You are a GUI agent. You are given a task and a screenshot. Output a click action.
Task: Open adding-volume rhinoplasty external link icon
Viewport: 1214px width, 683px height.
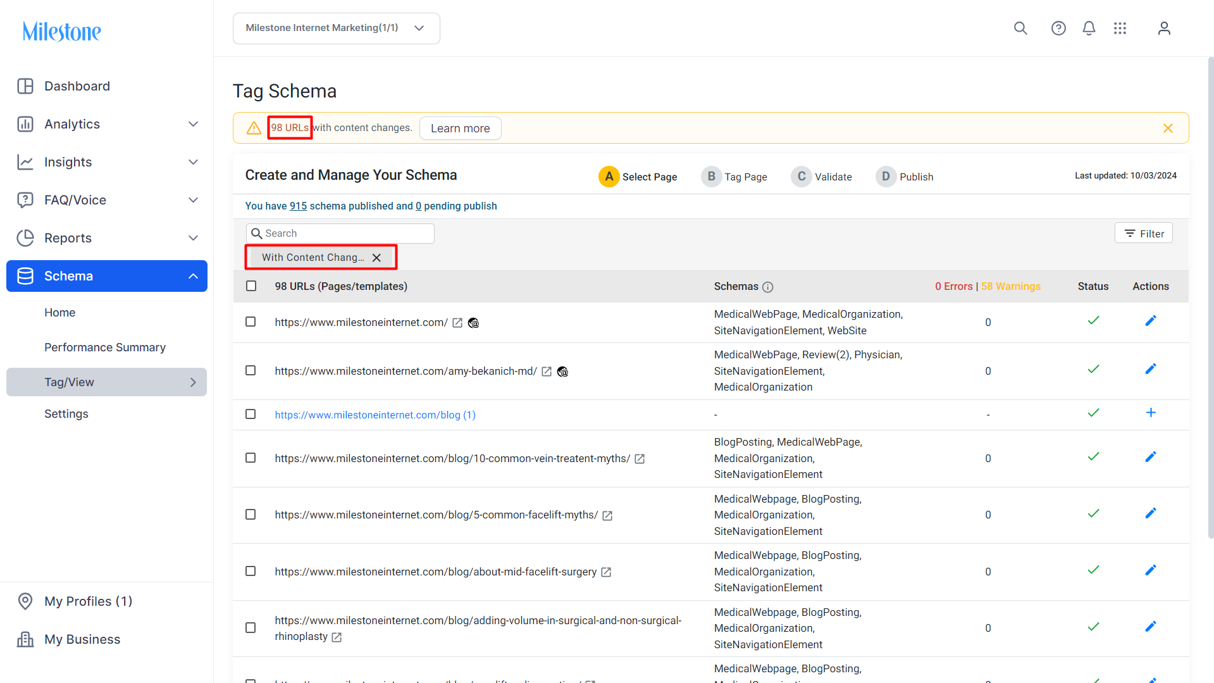337,637
